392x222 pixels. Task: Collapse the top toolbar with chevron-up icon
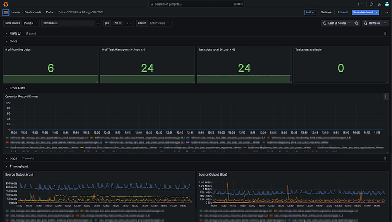pos(386,12)
